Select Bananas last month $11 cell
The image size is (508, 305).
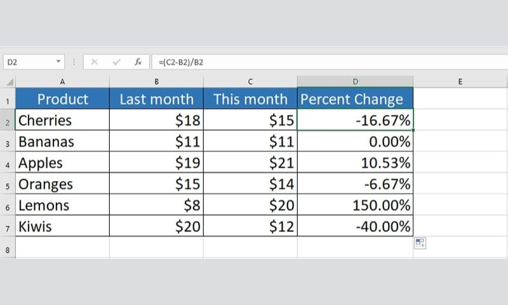tap(156, 141)
